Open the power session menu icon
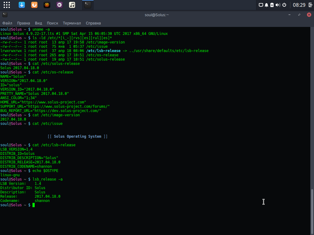Screen dimensions: 314x235 pyautogui.click(x=284, y=5)
